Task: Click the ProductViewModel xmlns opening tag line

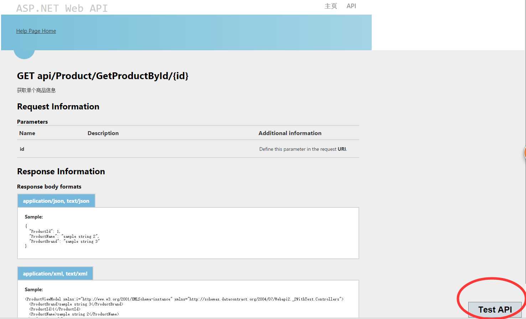Action: coord(184,299)
